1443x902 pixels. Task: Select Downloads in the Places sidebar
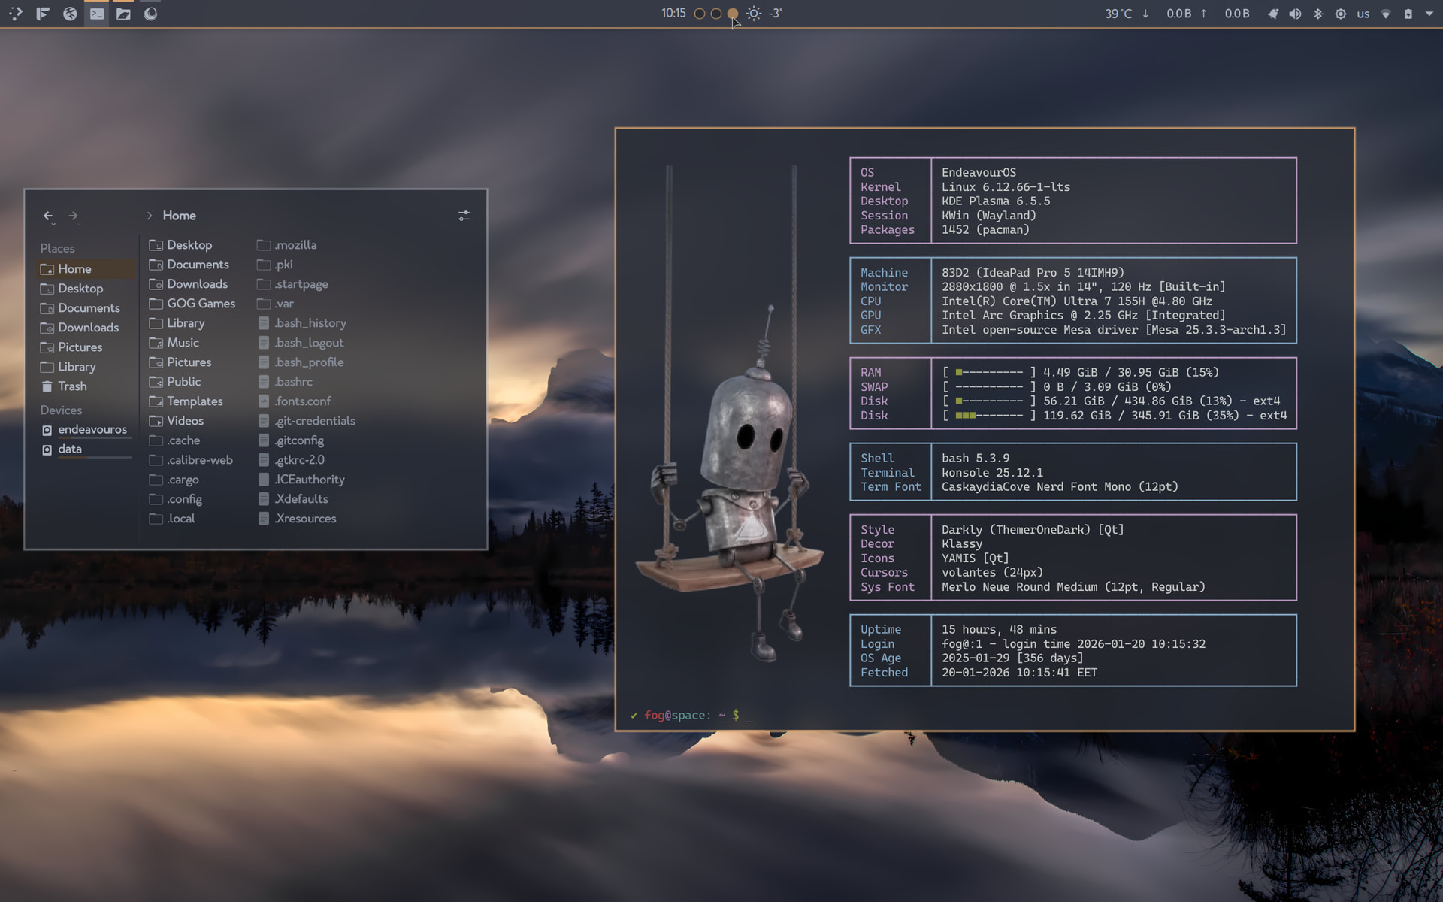point(88,328)
